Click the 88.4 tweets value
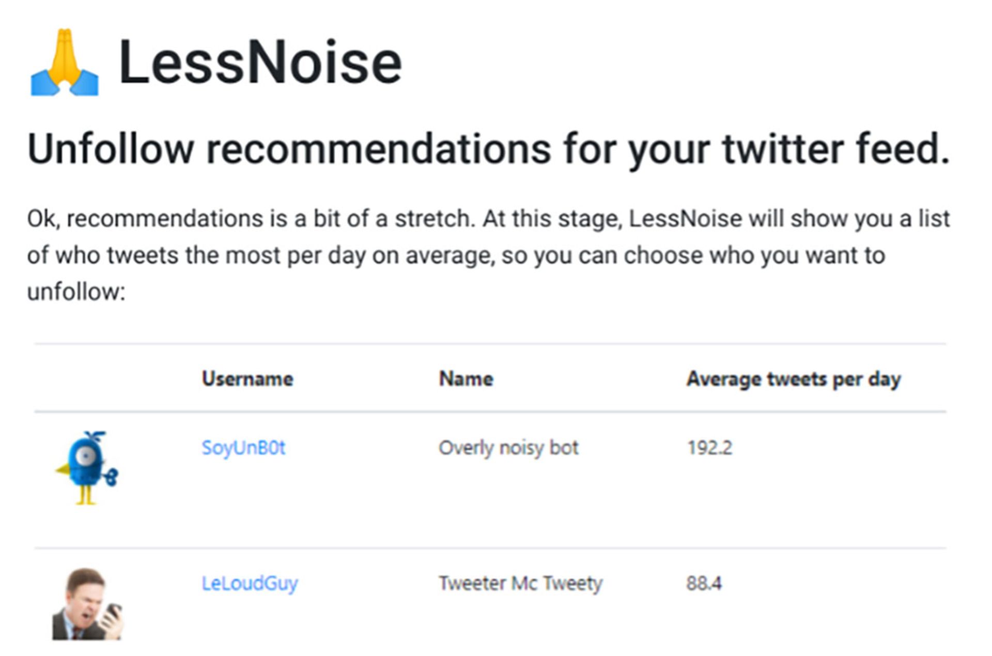Viewport: 992px width, 656px height. coord(704,583)
